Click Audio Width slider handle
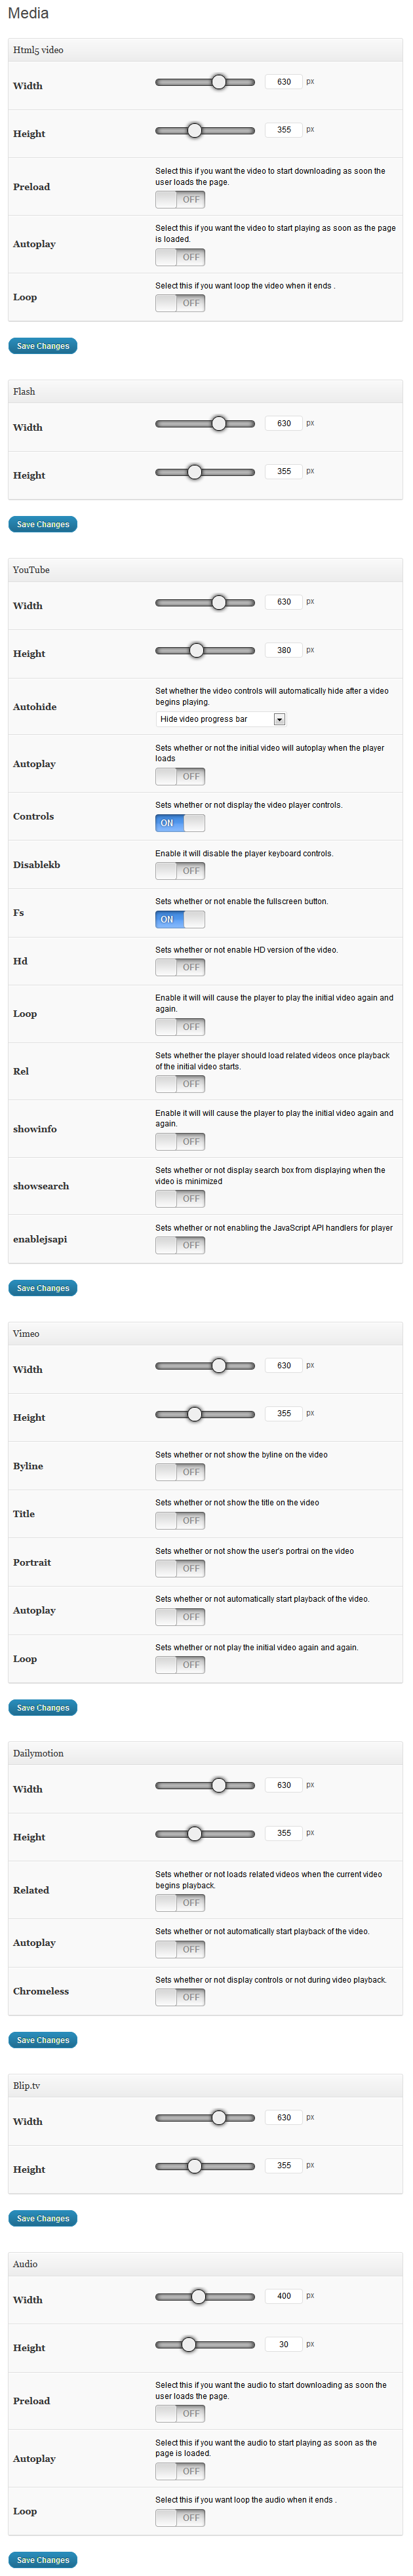 [x=198, y=2296]
